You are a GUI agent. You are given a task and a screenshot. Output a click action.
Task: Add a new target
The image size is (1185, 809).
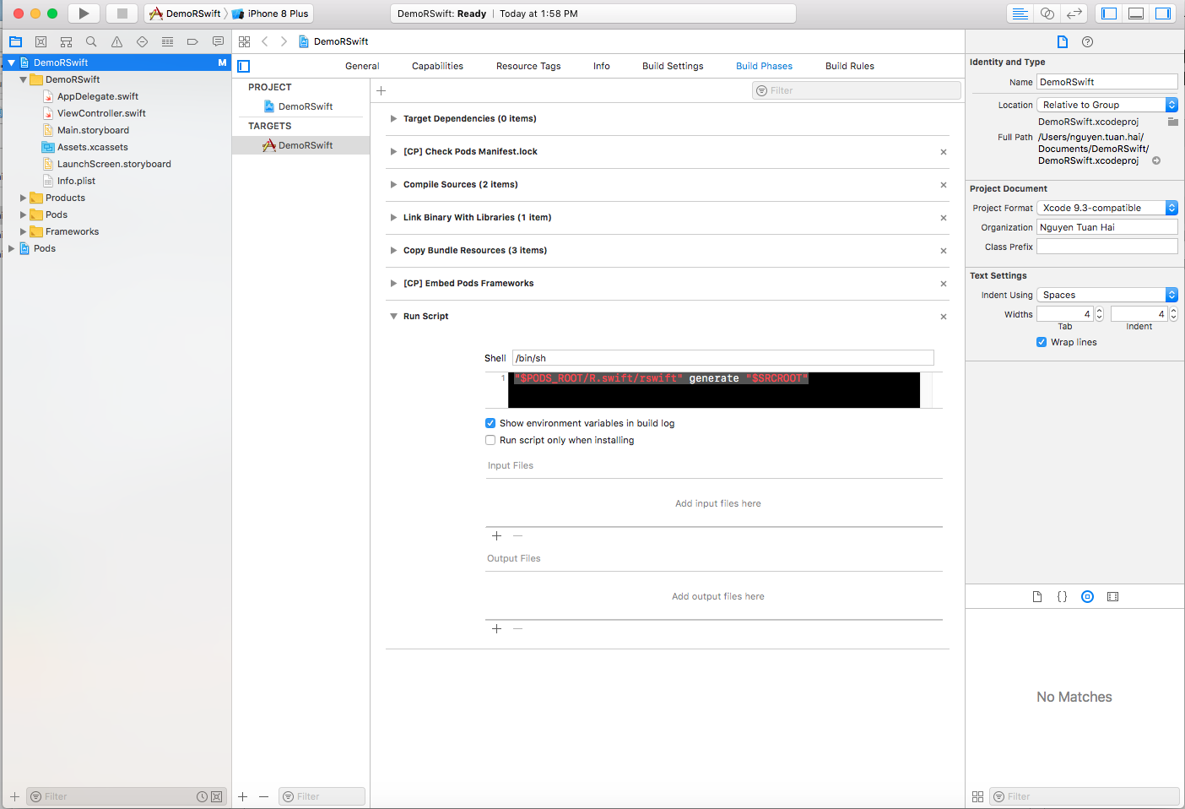coord(243,796)
